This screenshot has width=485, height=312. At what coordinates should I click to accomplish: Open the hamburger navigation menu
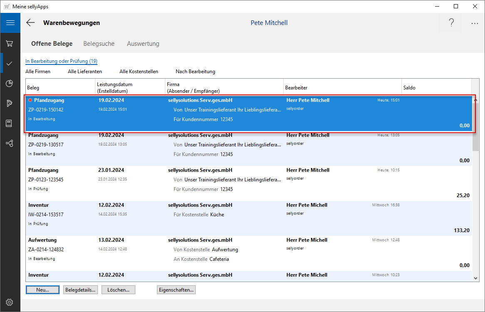click(x=10, y=23)
